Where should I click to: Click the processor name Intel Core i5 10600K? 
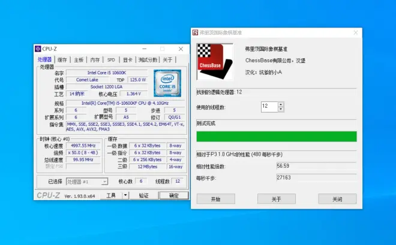pos(107,73)
